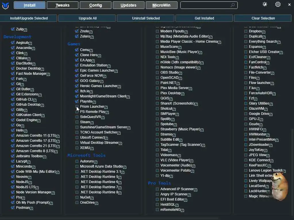This screenshot has width=294, height=220.
Task: Check the OneDrive checkbox
Action: point(77,203)
